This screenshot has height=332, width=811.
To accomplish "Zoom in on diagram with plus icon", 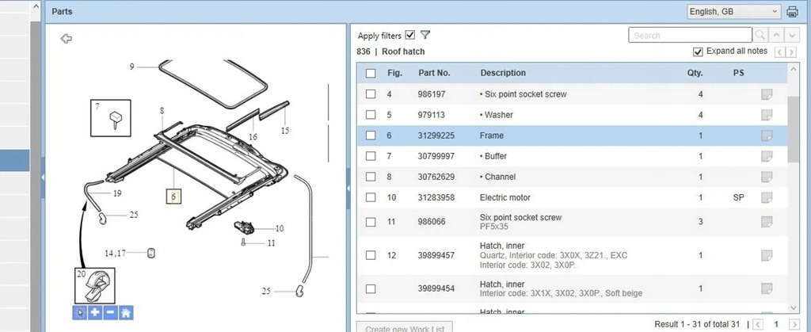I will (95, 312).
